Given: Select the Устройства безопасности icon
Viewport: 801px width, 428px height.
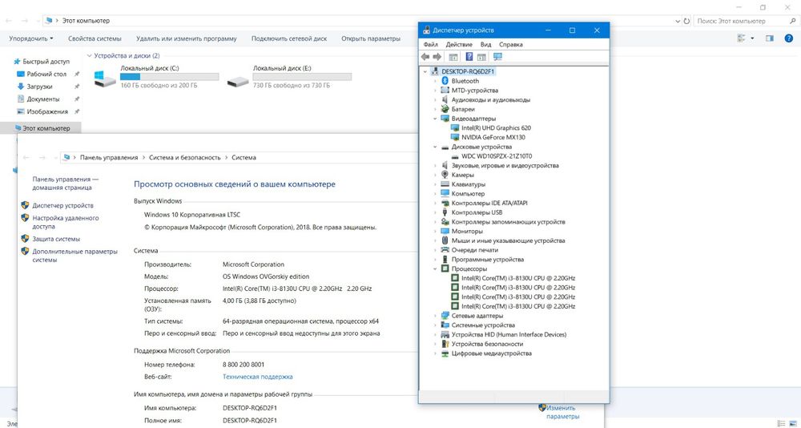Looking at the screenshot, I should coord(445,344).
